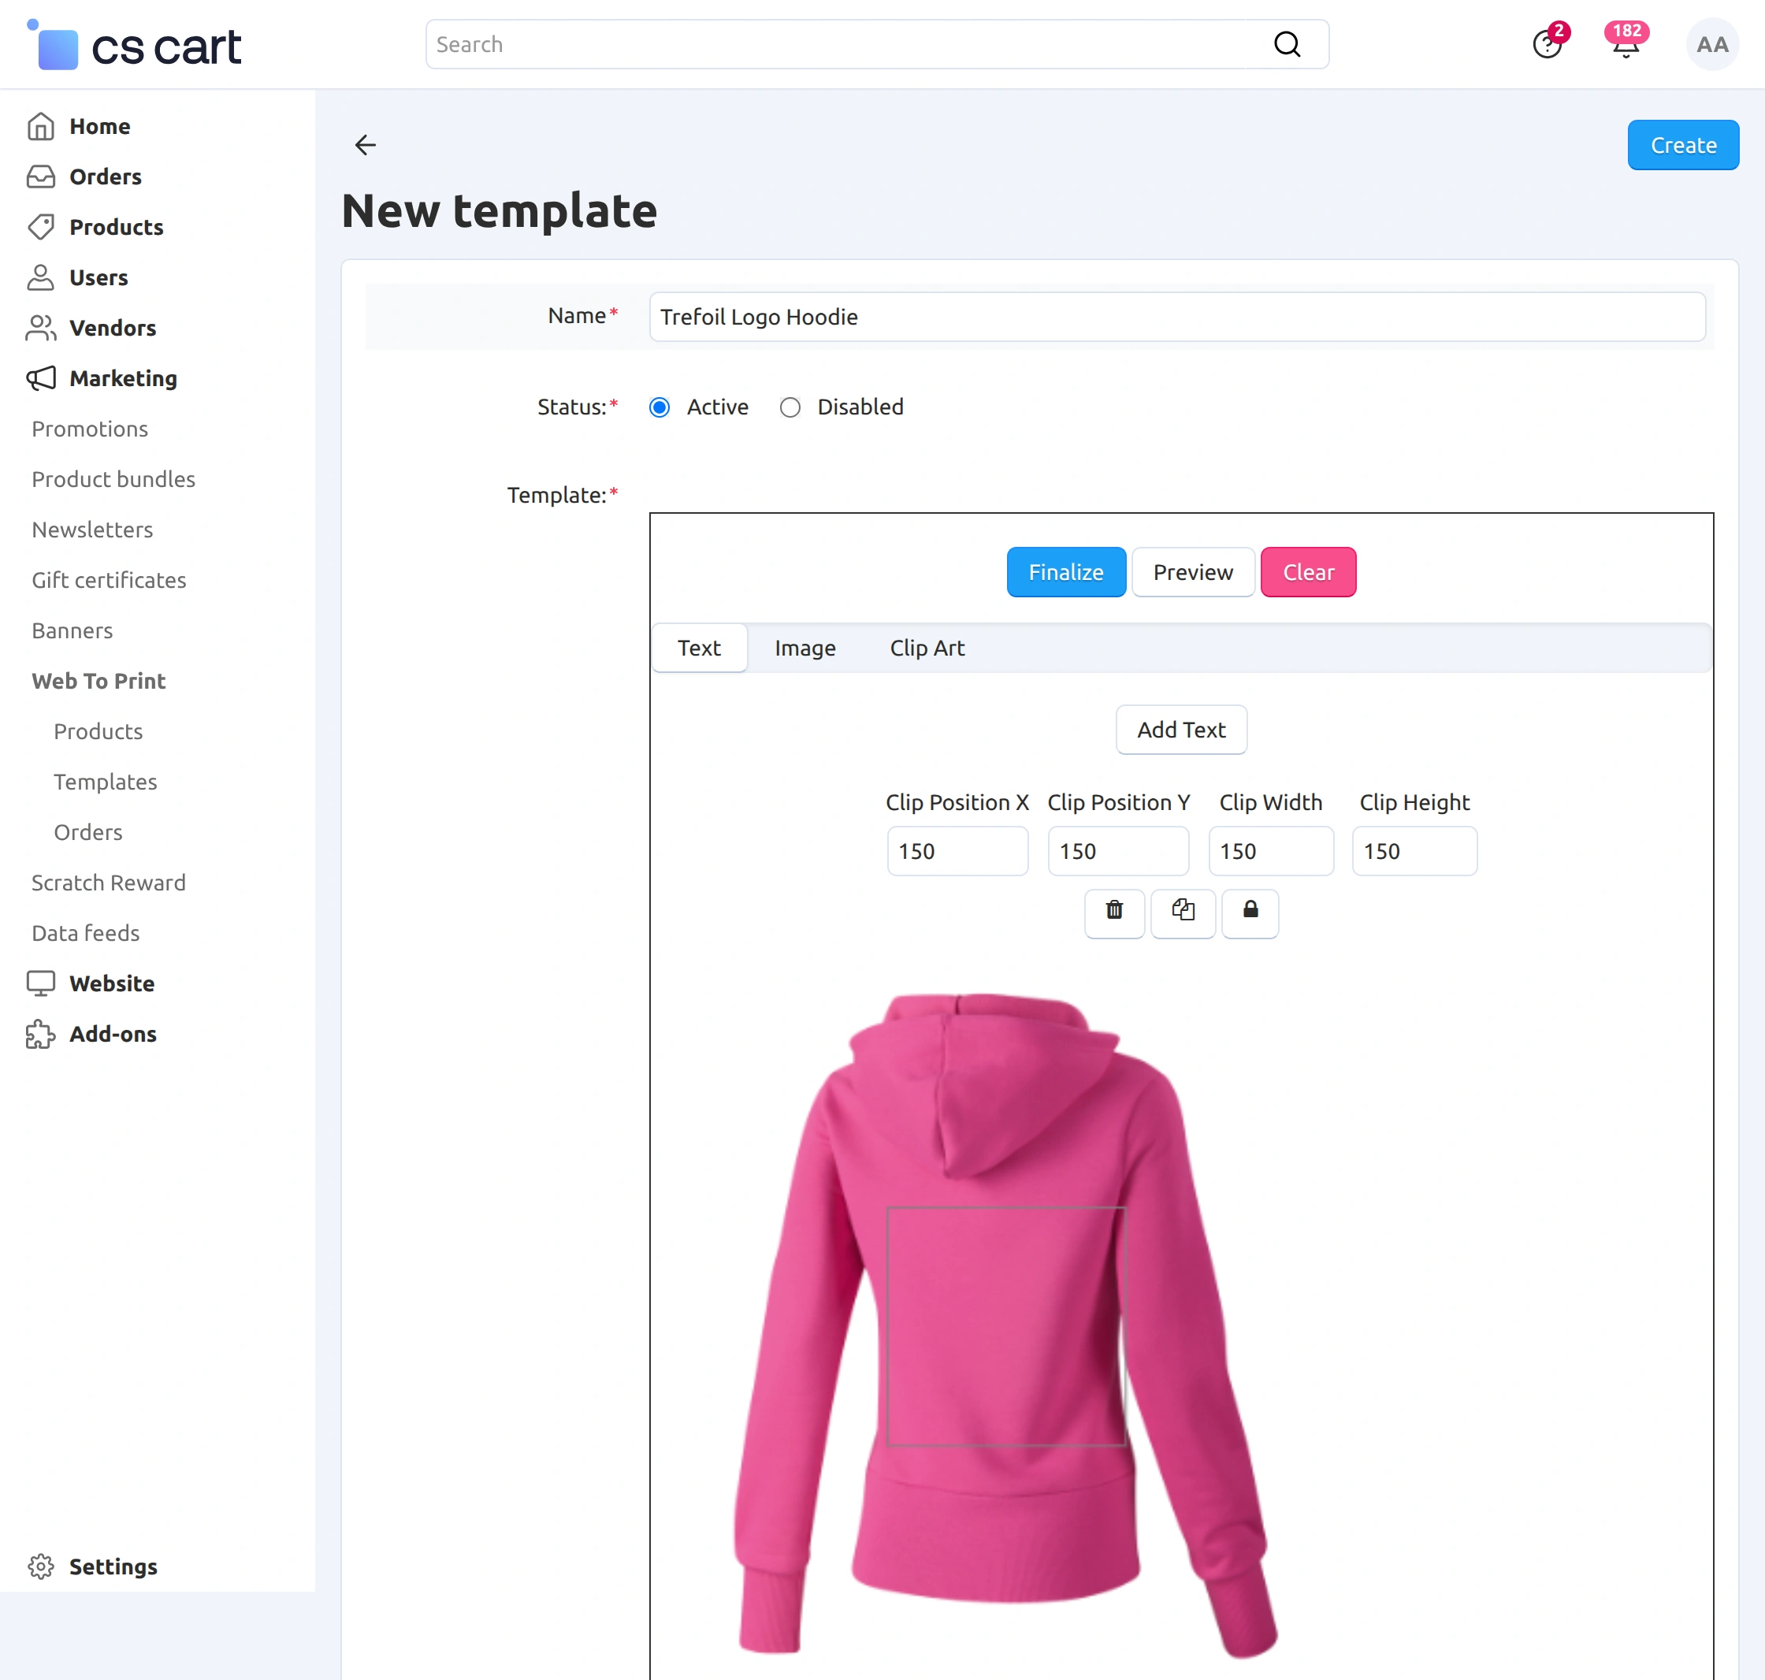Image resolution: width=1765 pixels, height=1680 pixels.
Task: Expand the Add-ons sidebar menu
Action: pos(113,1035)
